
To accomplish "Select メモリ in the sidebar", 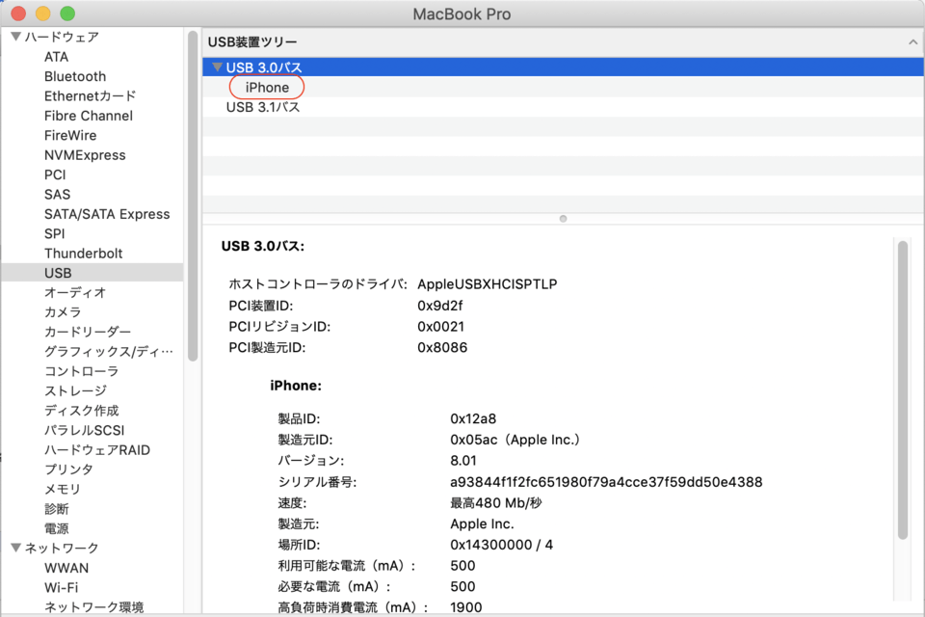I will [63, 489].
